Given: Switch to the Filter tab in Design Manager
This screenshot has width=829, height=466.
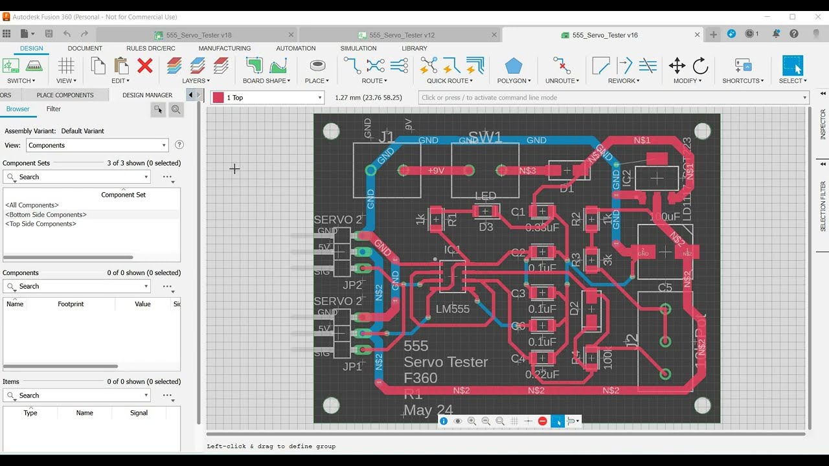Looking at the screenshot, I should click(54, 109).
